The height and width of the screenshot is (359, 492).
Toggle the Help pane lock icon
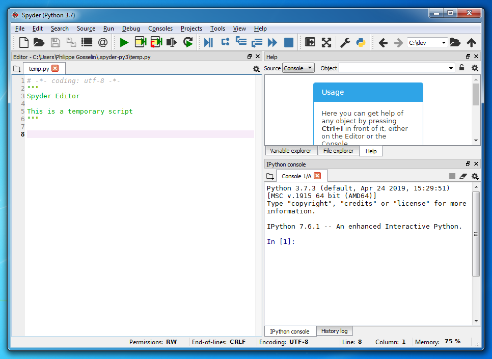(x=461, y=67)
